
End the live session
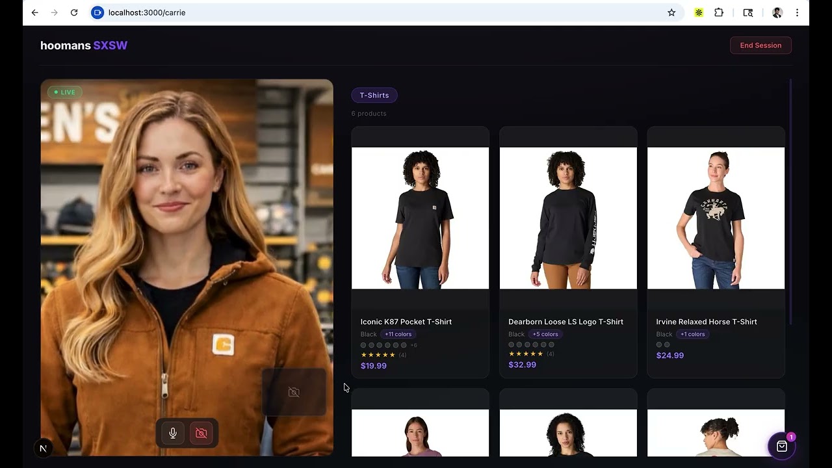coord(760,45)
